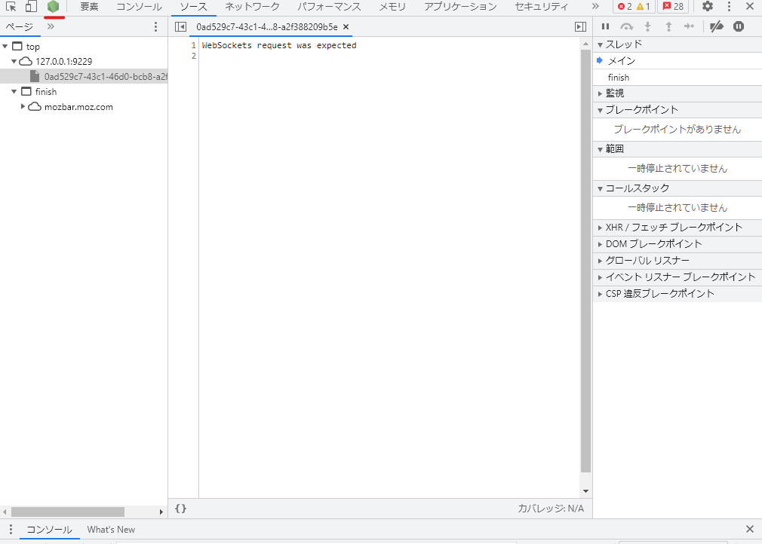The image size is (762, 544).
Task: Close the DevTools panel
Action: tap(750, 6)
